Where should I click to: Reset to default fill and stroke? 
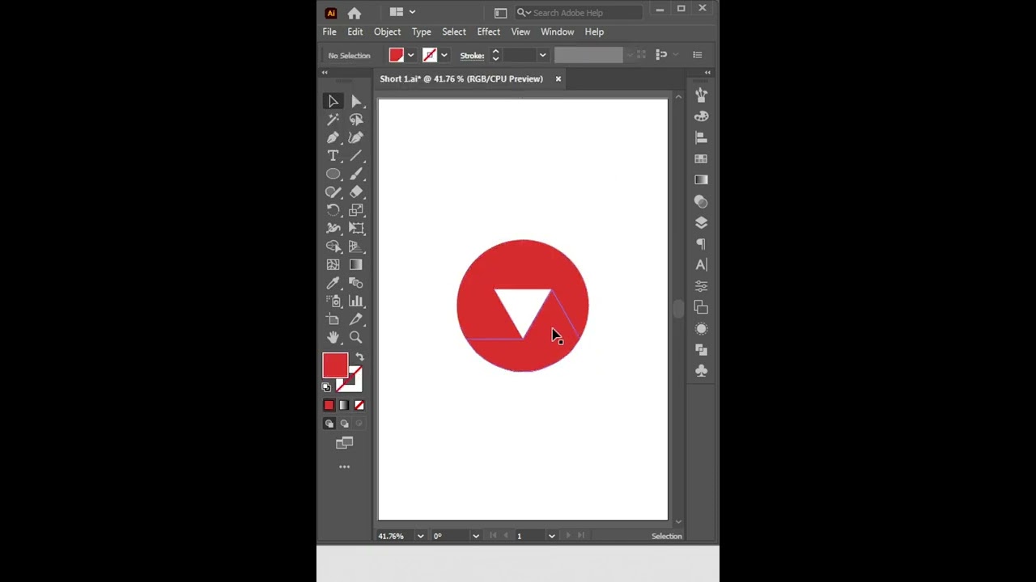326,388
